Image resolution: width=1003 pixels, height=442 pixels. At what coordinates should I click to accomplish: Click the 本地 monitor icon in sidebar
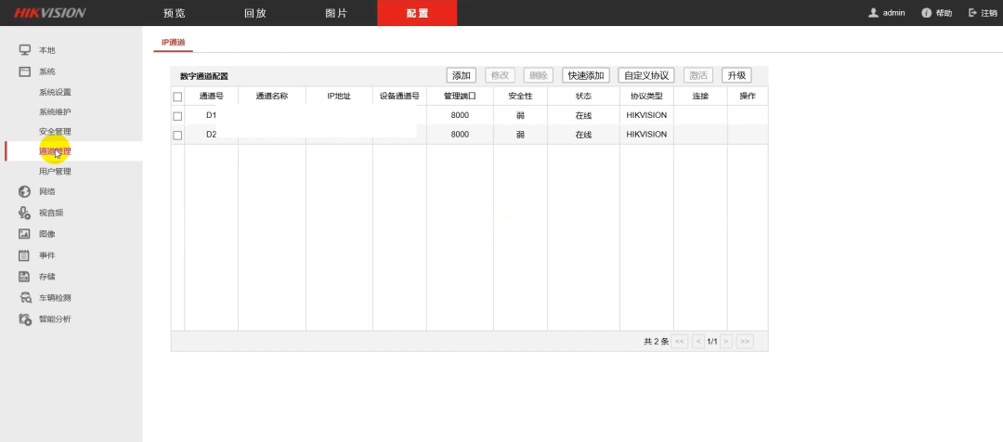25,49
